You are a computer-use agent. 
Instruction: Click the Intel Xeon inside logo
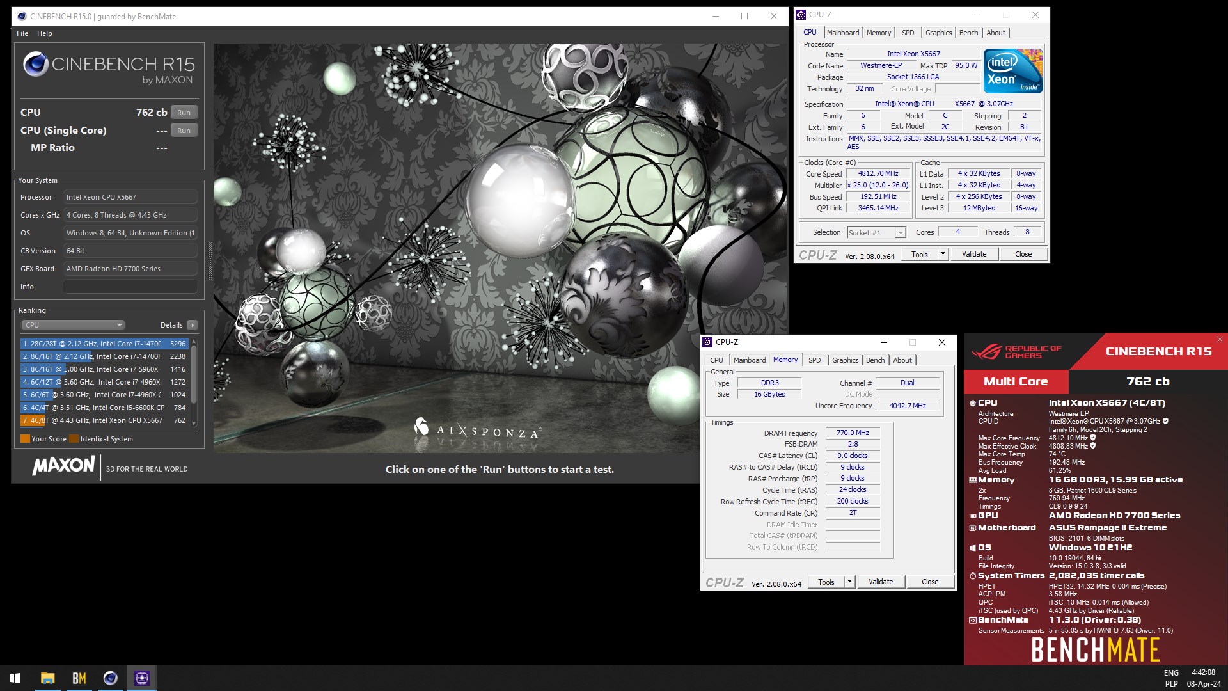(1013, 70)
